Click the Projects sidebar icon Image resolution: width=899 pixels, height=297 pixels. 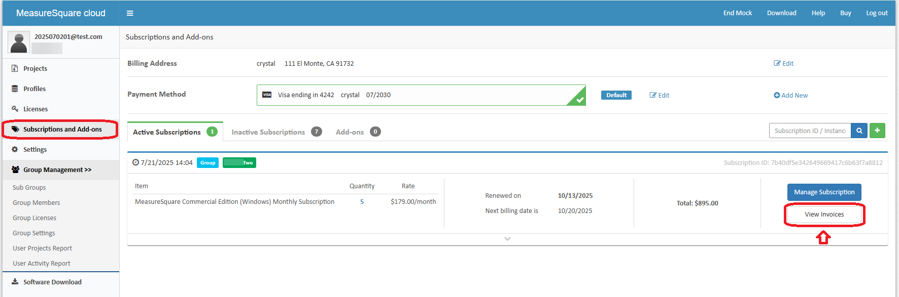(15, 68)
